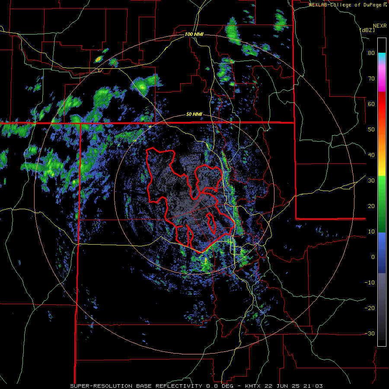Click the -10 dBZ scale value
The height and width of the screenshot is (389, 389).
[370, 282]
